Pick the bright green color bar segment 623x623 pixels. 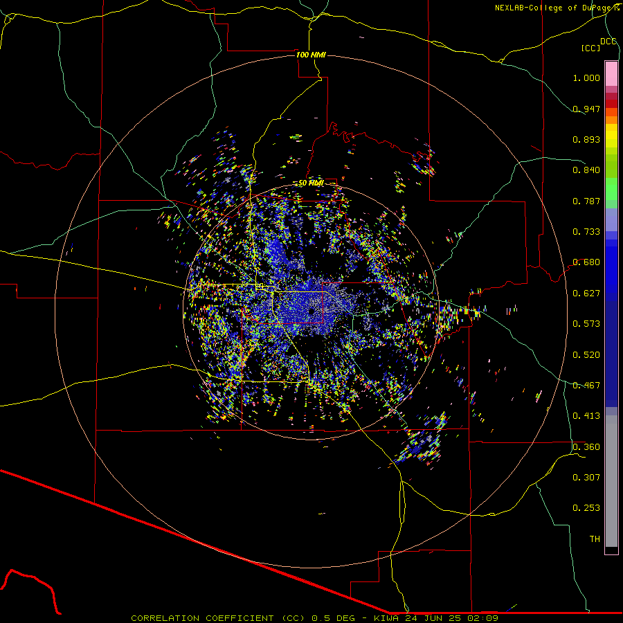click(x=611, y=189)
